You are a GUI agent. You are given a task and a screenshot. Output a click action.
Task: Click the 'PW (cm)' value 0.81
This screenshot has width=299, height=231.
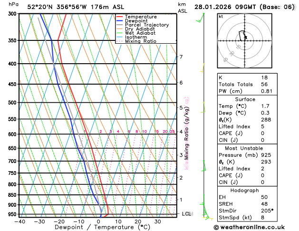[x=266, y=91]
